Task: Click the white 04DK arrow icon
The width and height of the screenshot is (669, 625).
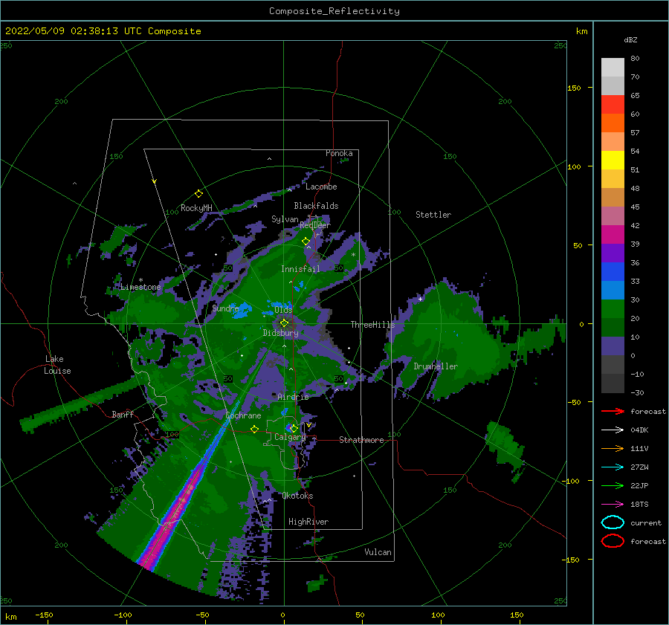Action: coord(613,430)
